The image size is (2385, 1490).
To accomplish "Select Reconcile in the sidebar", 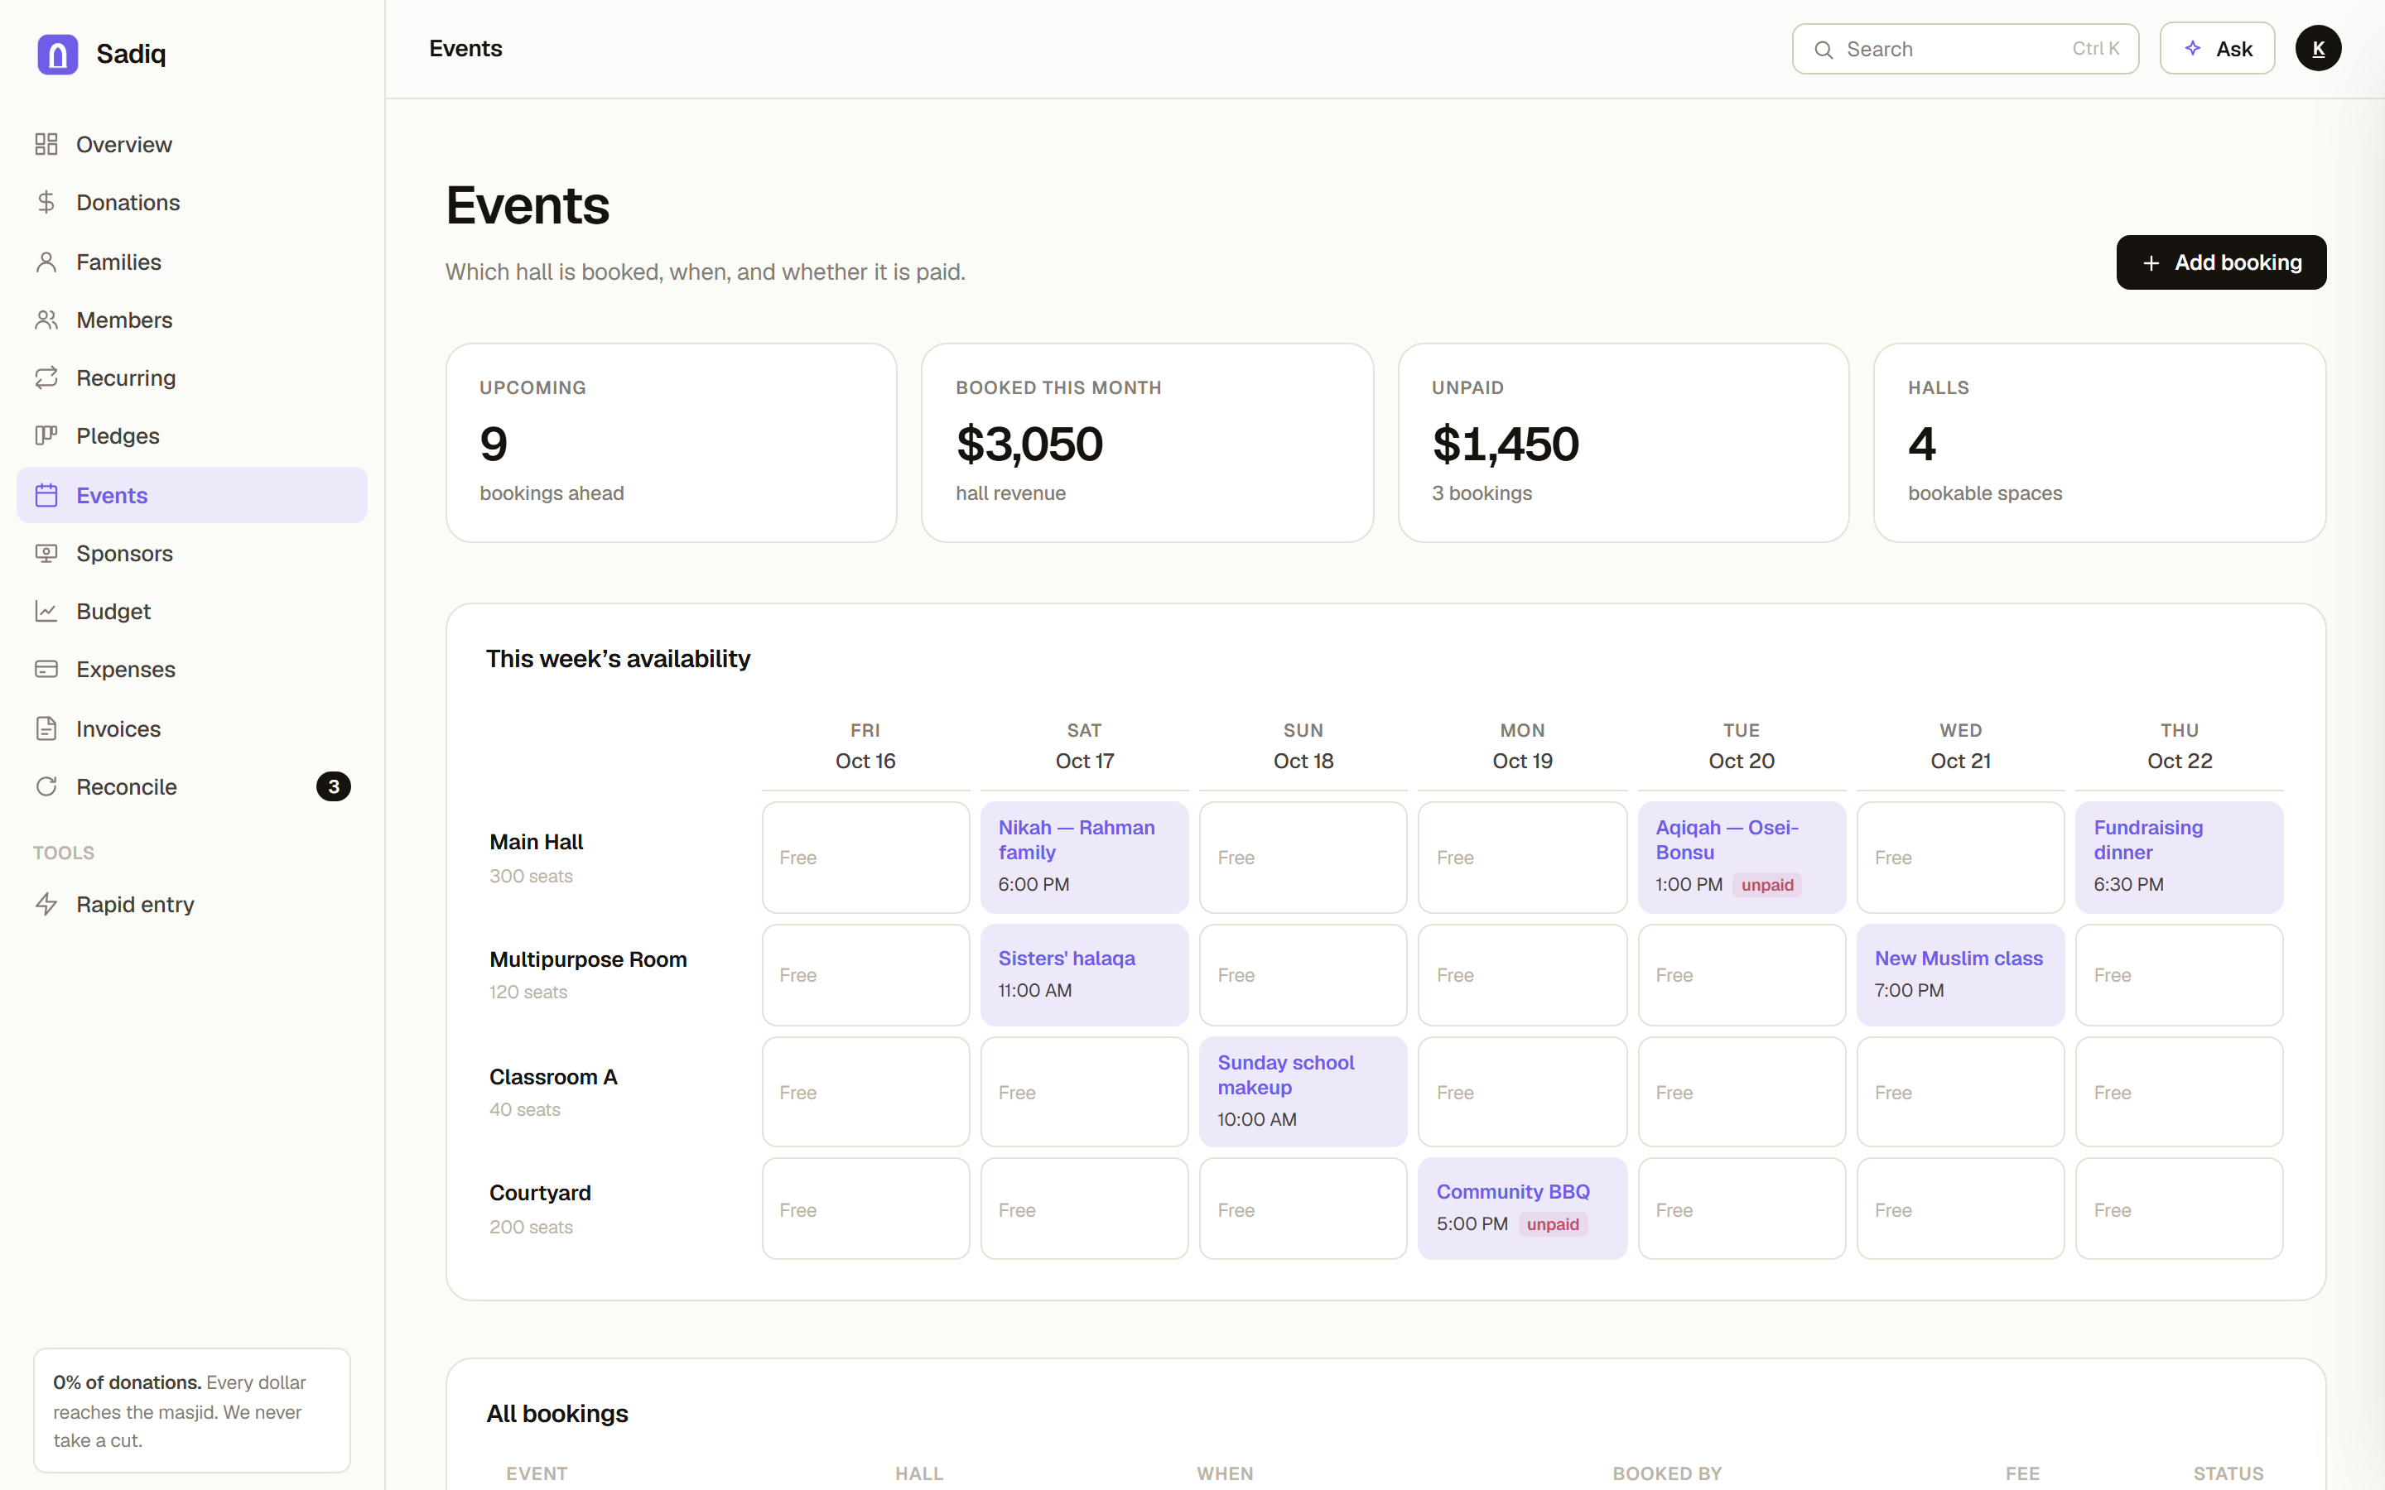I will pyautogui.click(x=192, y=786).
